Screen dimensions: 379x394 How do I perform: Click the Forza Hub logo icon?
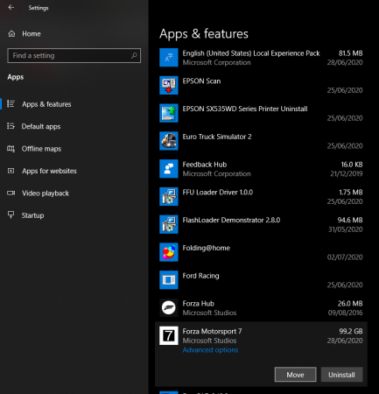tap(169, 307)
